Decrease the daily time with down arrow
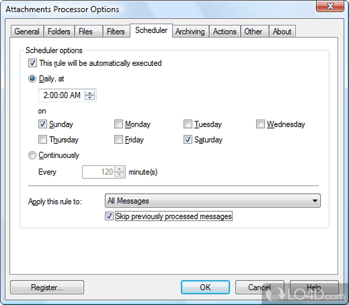The height and width of the screenshot is (305, 349). tap(90, 98)
